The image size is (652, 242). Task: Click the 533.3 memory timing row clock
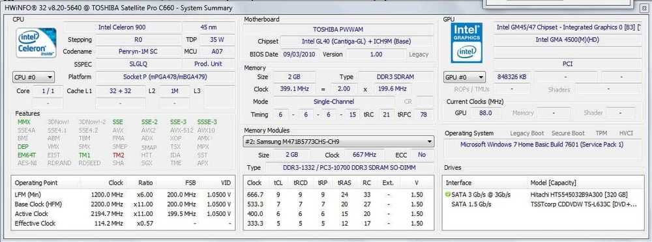[x=255, y=204]
